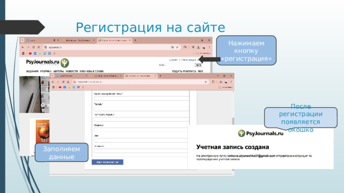The height and width of the screenshot is (193, 344).
Task: Open ИЗДАНИЯ menu on PsyJournals homepage
Action: (x=32, y=71)
